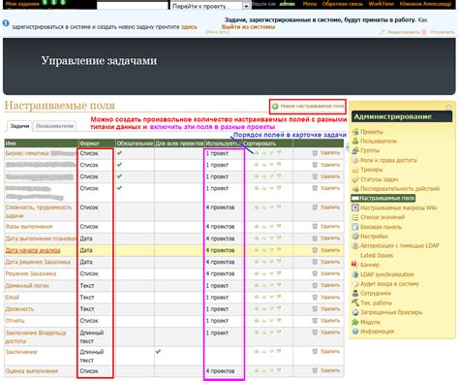The width and height of the screenshot is (459, 381).
Task: Open Мои задания in top menu
Action: (x=22, y=4)
